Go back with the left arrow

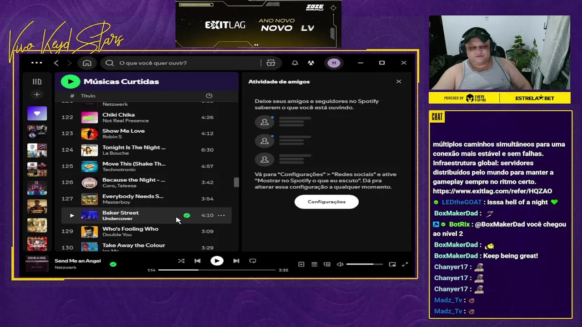click(56, 63)
